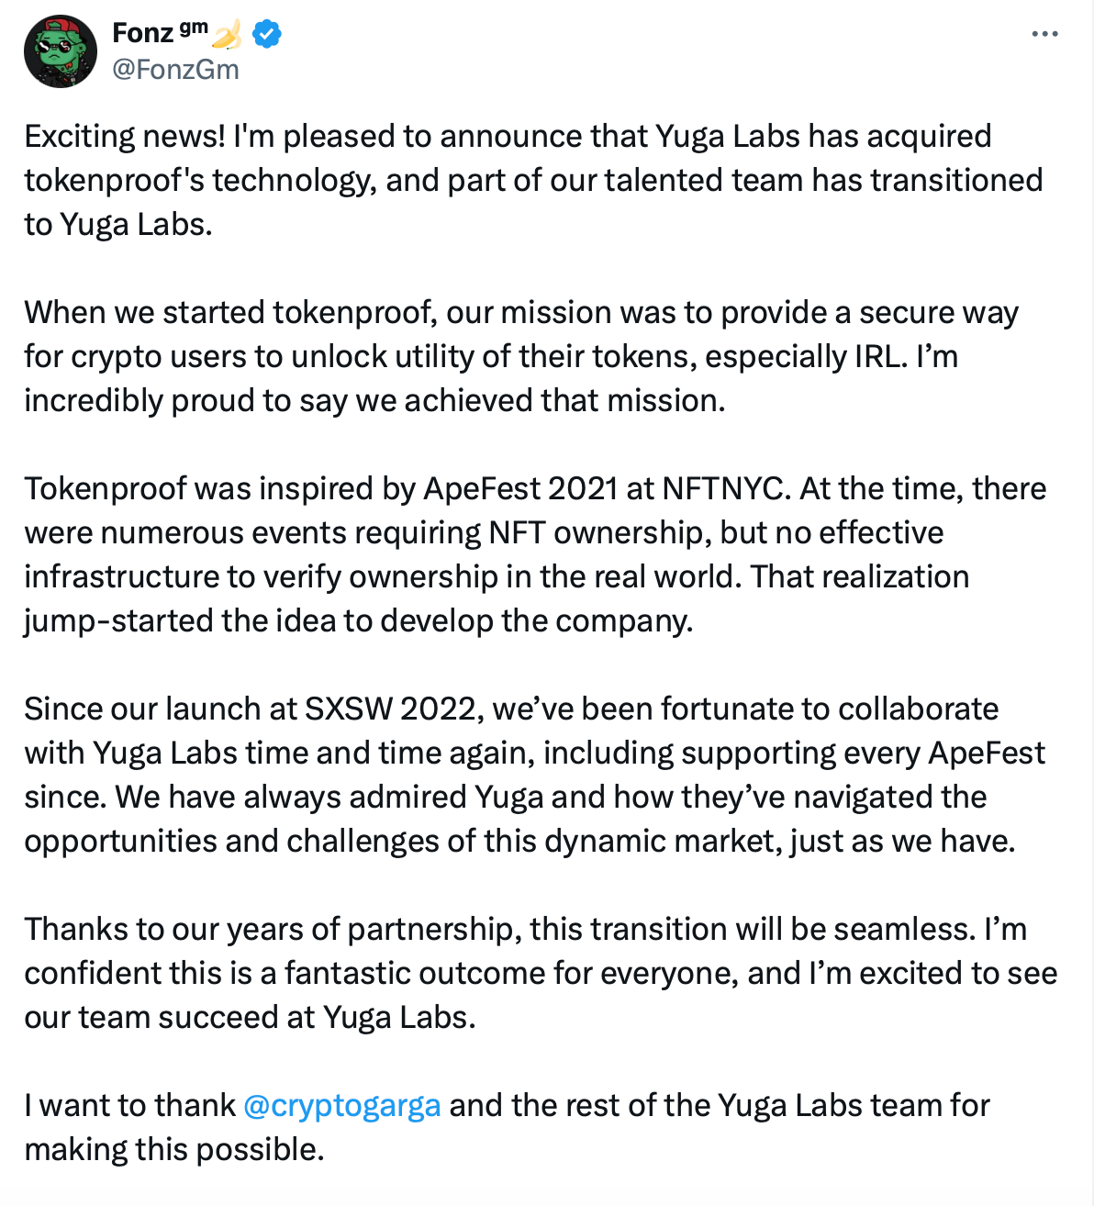Image resolution: width=1094 pixels, height=1206 pixels.
Task: Visit the @FonzGm handle profile
Action: (175, 69)
